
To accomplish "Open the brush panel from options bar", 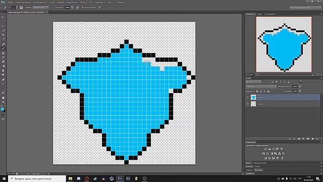I will 21,8.
